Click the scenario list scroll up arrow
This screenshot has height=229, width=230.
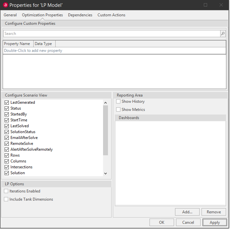pos(105,103)
